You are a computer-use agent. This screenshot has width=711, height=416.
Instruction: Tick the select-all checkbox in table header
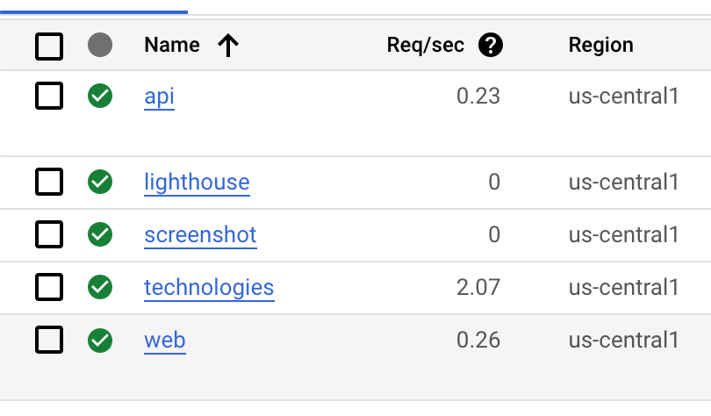pos(49,46)
